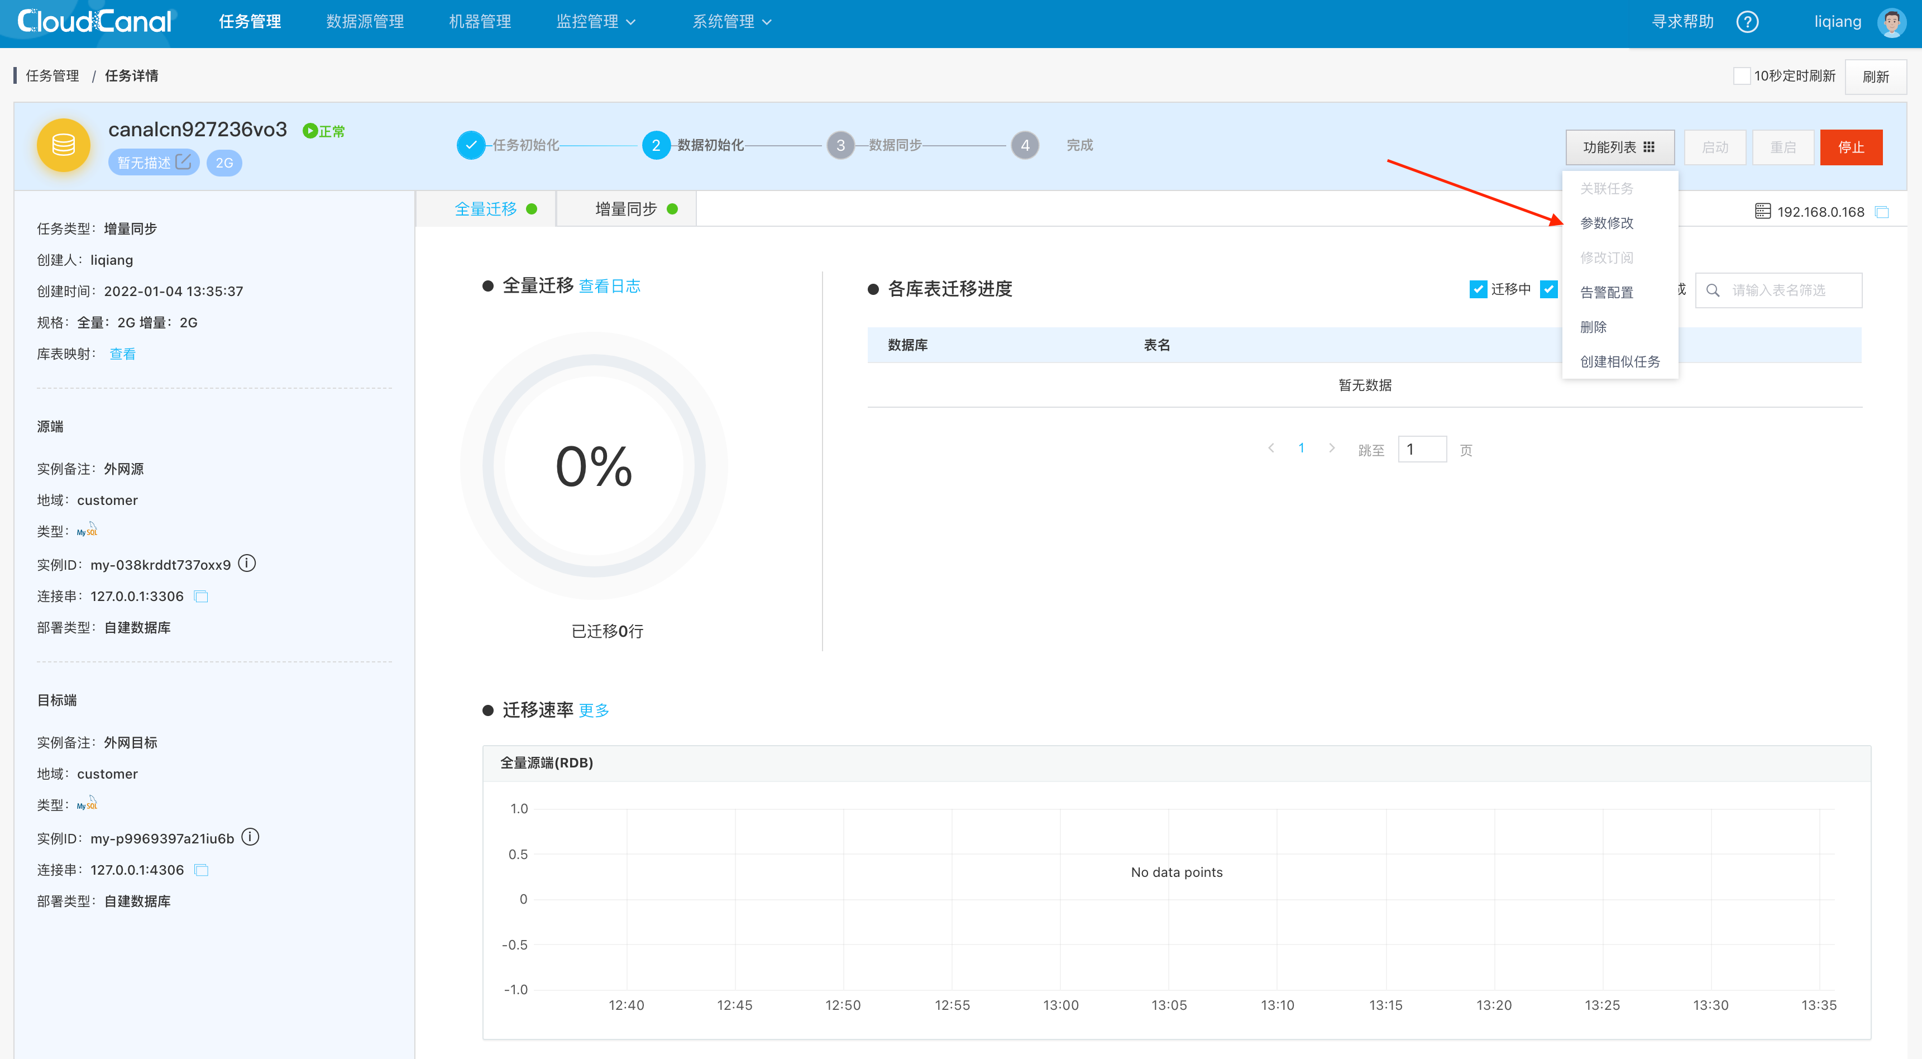This screenshot has height=1059, width=1922.
Task: Expand the 系统管理 dropdown menu
Action: tap(732, 22)
